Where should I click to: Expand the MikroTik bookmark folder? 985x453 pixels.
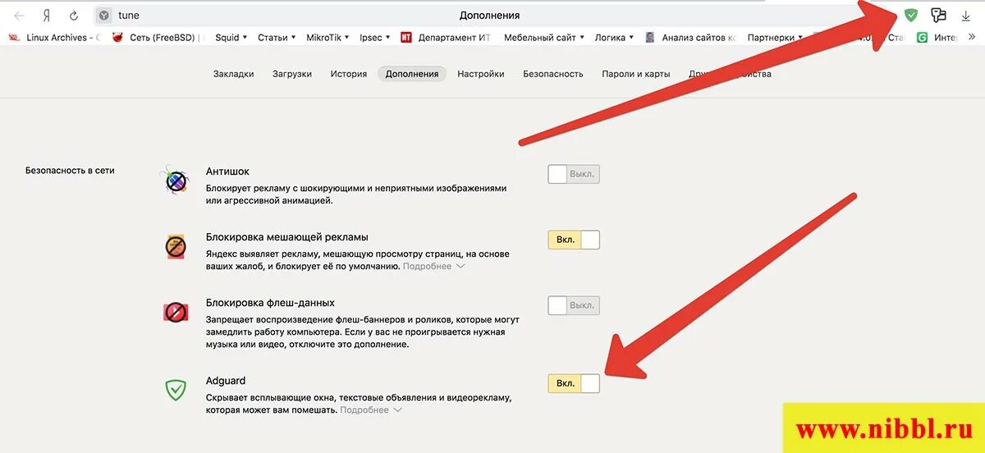coord(328,38)
